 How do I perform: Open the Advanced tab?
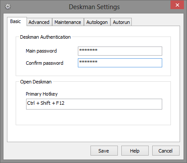(x=39, y=22)
